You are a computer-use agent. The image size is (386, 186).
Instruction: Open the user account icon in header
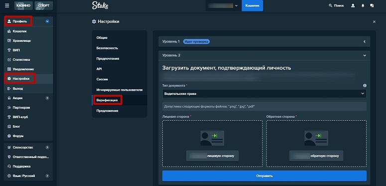coord(353,5)
